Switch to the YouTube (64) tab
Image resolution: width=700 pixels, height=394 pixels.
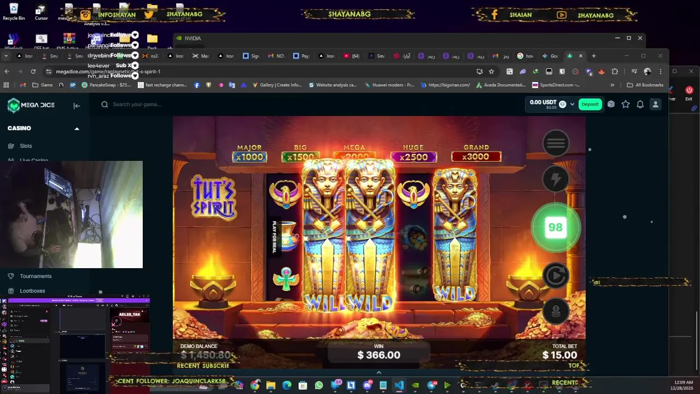point(352,56)
